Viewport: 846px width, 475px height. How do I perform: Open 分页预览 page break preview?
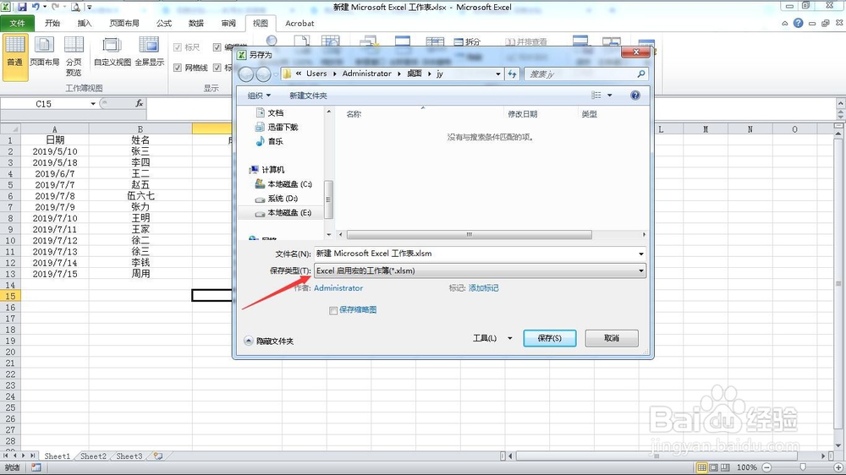(x=74, y=56)
